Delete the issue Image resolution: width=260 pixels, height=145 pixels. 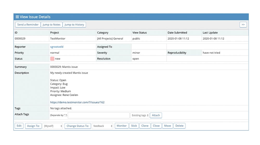tap(179, 126)
